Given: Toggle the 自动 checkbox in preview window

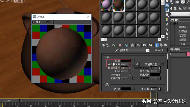Looking at the screenshot, I should coord(33,22).
